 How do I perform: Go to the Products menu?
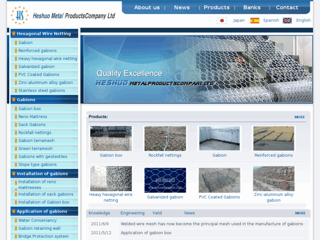coord(217,7)
